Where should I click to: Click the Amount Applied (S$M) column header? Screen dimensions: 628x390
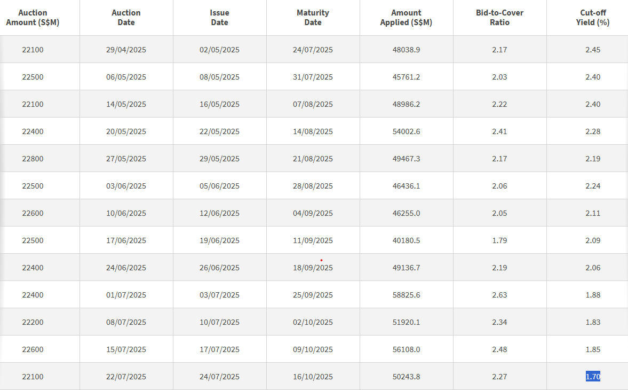point(406,18)
